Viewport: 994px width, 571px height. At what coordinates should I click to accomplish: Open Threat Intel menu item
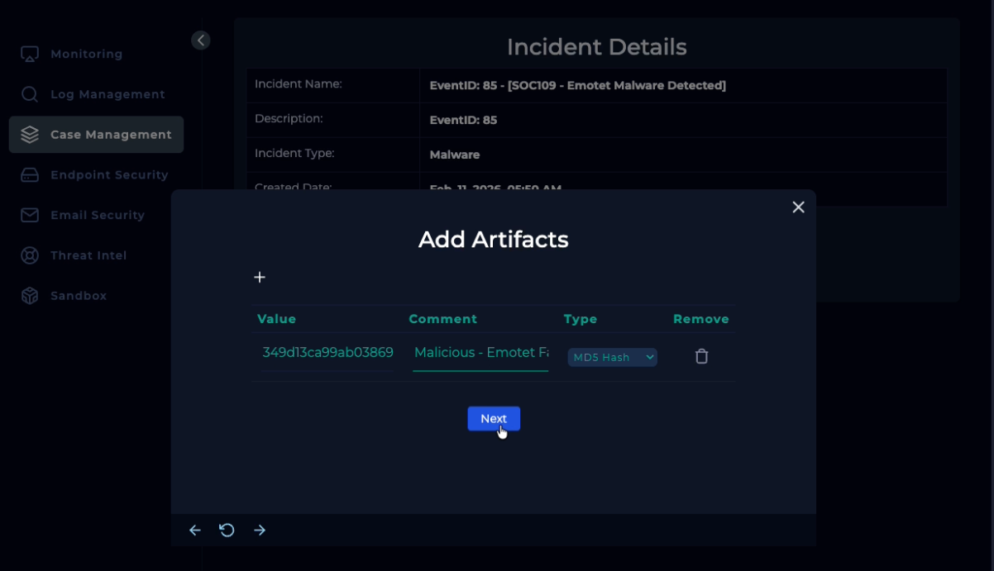(x=88, y=255)
